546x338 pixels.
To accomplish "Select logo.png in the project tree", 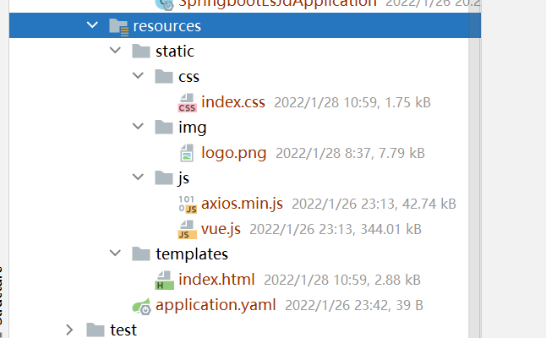I will coord(234,153).
